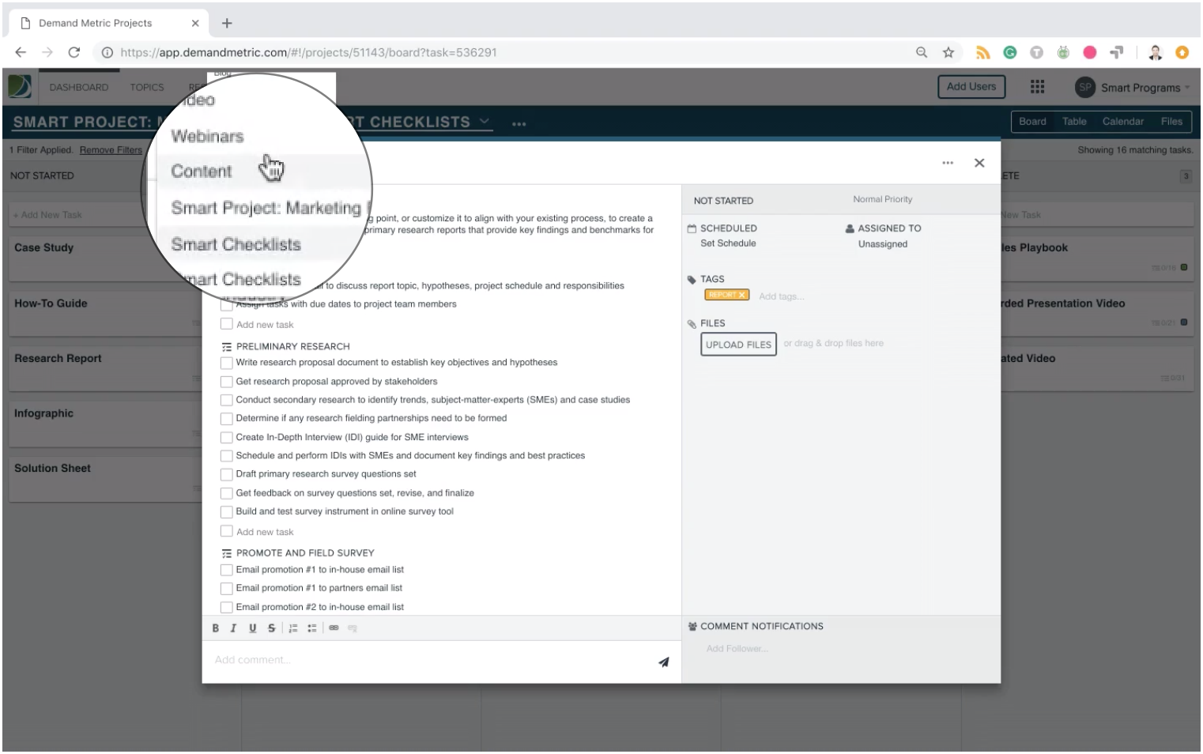1203x754 pixels.
Task: Open Grammarly extension icon
Action: [1009, 52]
